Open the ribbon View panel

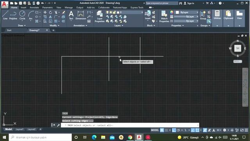point(239,18)
